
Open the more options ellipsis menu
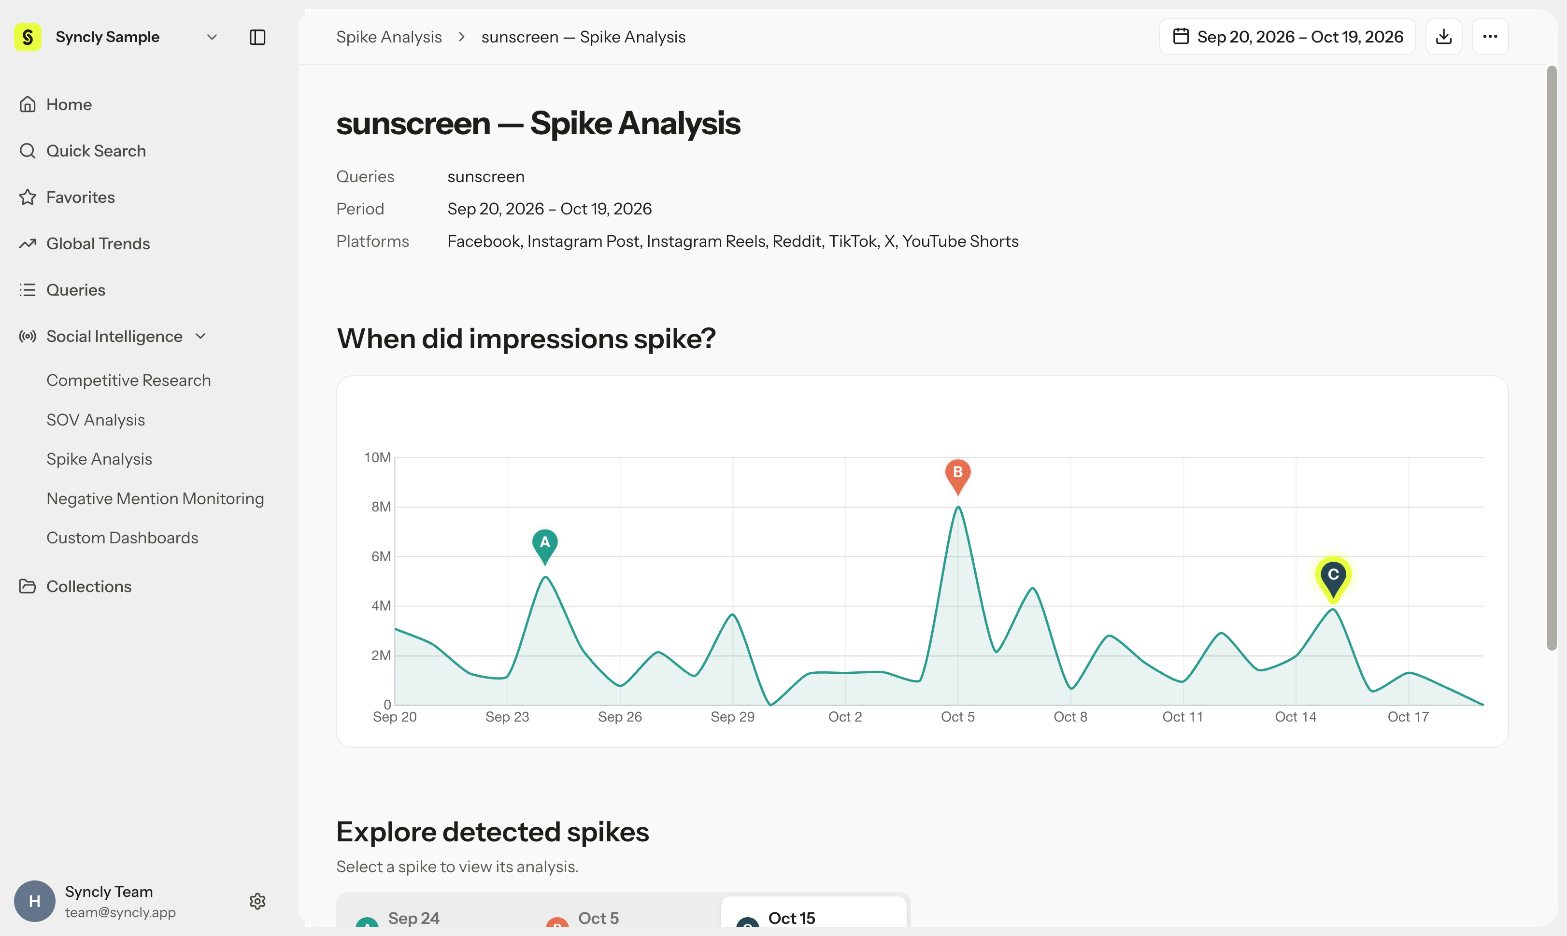click(x=1490, y=37)
